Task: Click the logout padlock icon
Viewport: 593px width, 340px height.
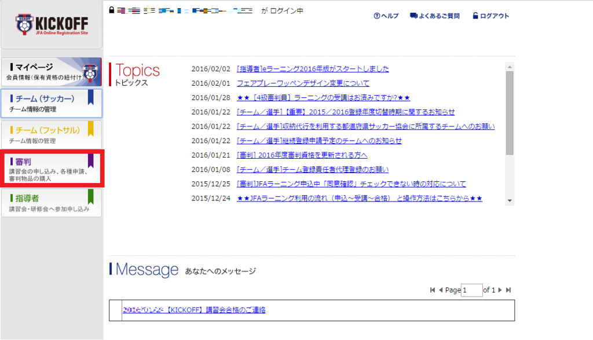Action: 475,16
